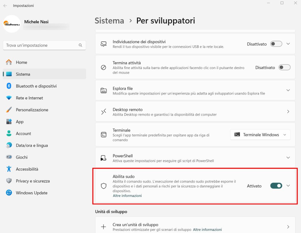Focus the Trova un'impostazione search field

[44, 45]
